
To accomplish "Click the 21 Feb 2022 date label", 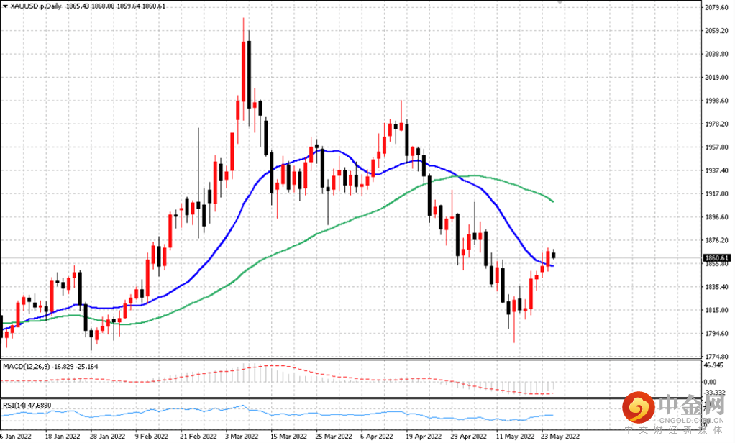I will point(197,437).
